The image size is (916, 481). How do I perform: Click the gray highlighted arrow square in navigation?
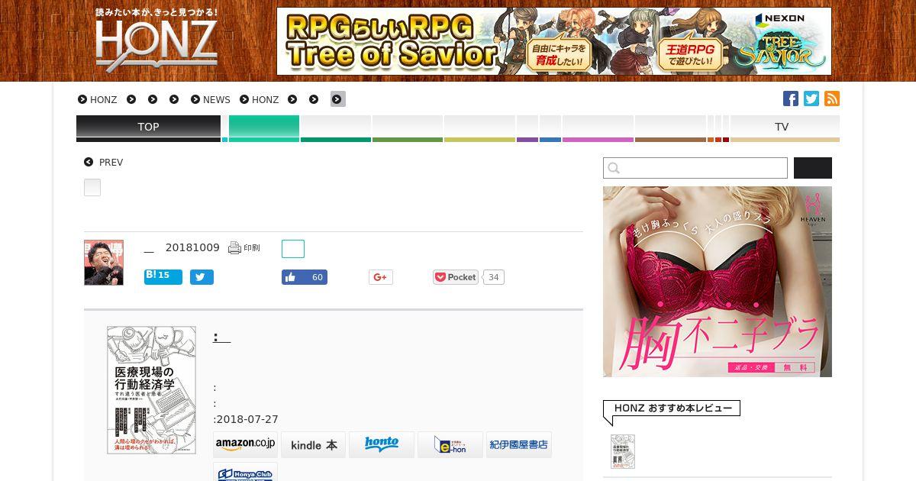click(x=338, y=99)
